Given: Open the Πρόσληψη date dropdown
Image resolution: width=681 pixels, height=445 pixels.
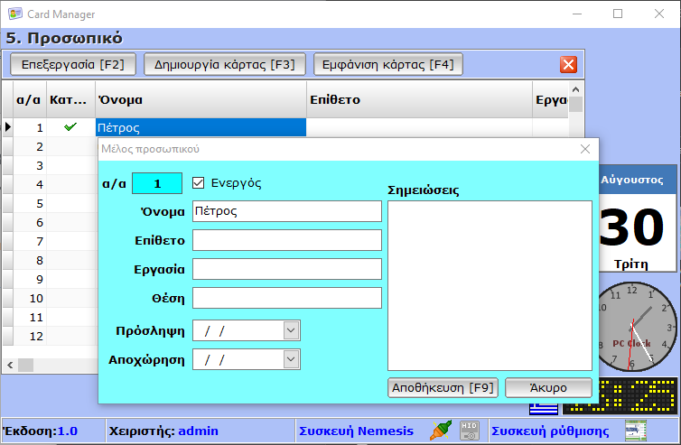Looking at the screenshot, I should tap(290, 330).
